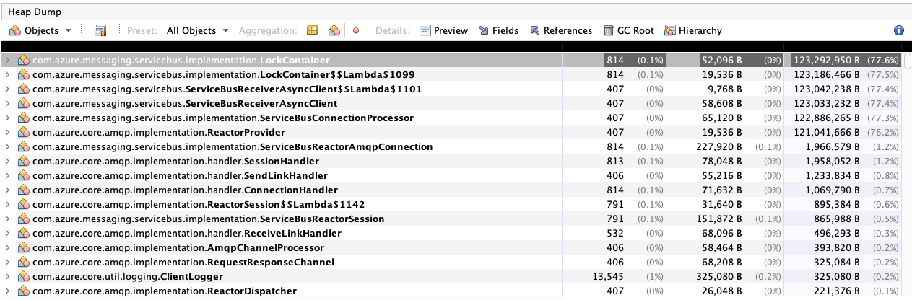Select the ReceiveLinkHandler class name
This screenshot has width=912, height=300.
coord(292,234)
